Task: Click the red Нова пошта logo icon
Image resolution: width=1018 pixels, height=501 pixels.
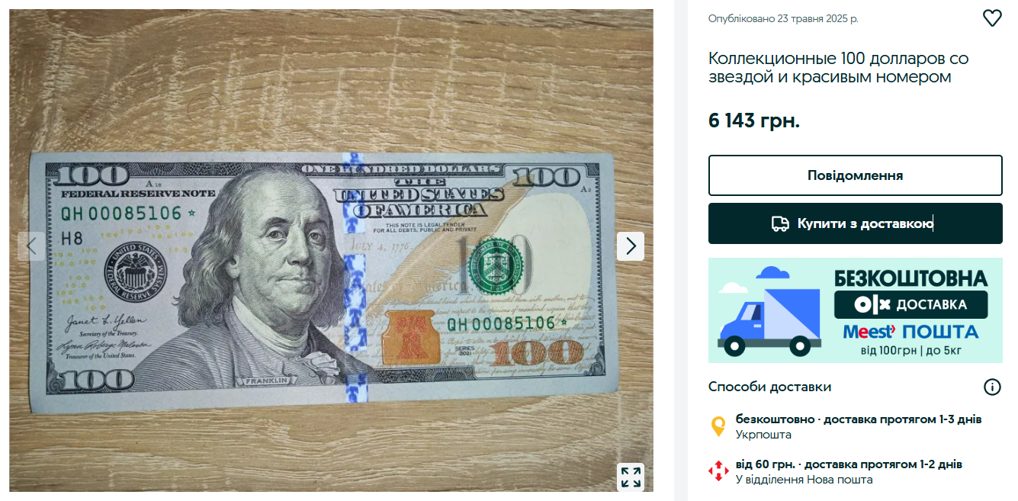Action: pos(718,471)
